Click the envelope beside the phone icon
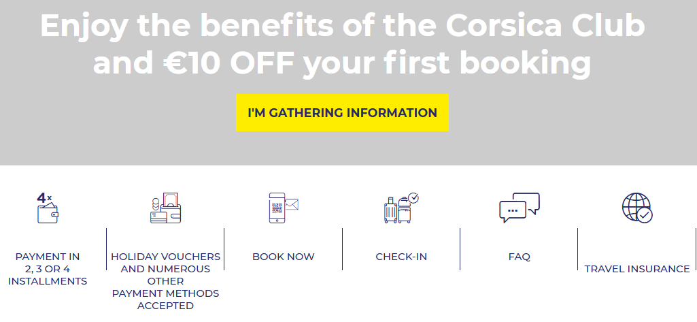The image size is (697, 322). click(292, 203)
